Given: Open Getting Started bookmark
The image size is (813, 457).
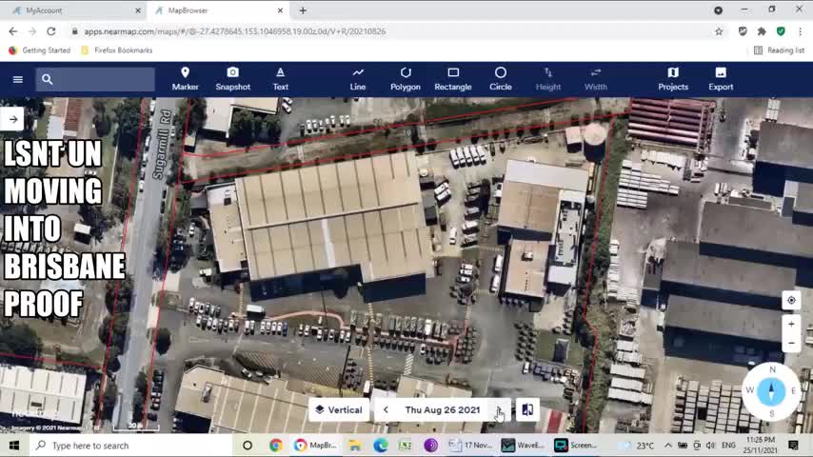Looking at the screenshot, I should [39, 50].
